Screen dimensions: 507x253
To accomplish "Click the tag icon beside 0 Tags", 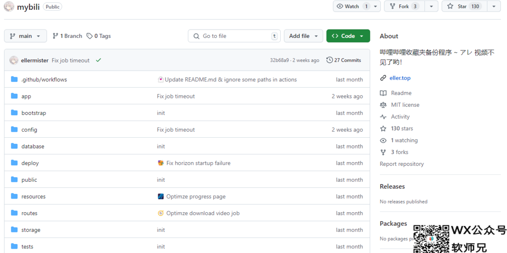I will click(90, 36).
